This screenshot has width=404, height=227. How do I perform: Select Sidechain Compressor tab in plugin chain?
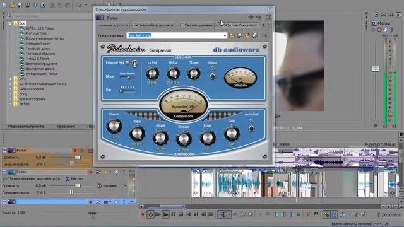[x=239, y=25]
